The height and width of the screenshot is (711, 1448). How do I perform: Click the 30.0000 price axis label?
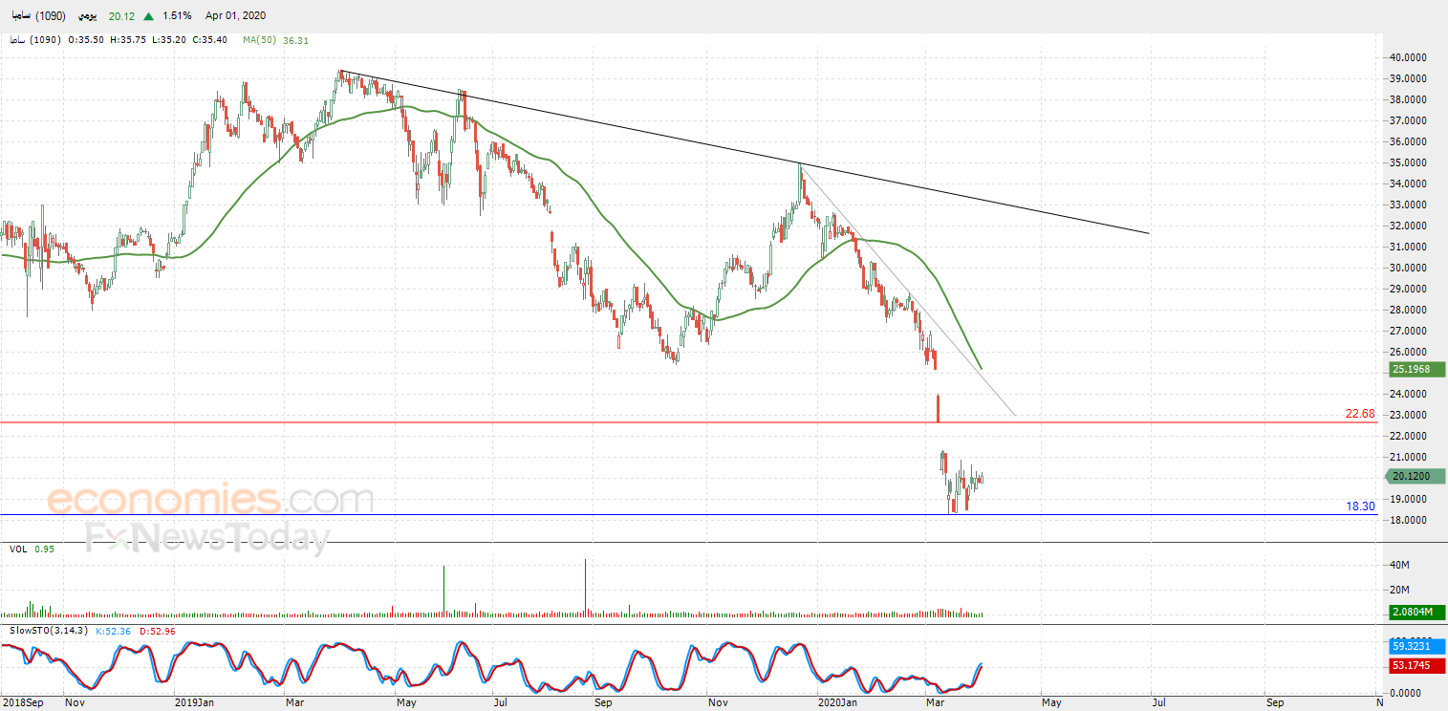pos(1408,268)
